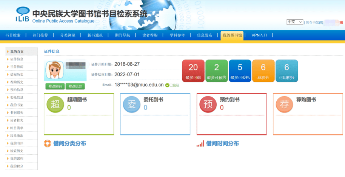Click the reader avatar picture
The image size is (345, 177).
pos(54,71)
